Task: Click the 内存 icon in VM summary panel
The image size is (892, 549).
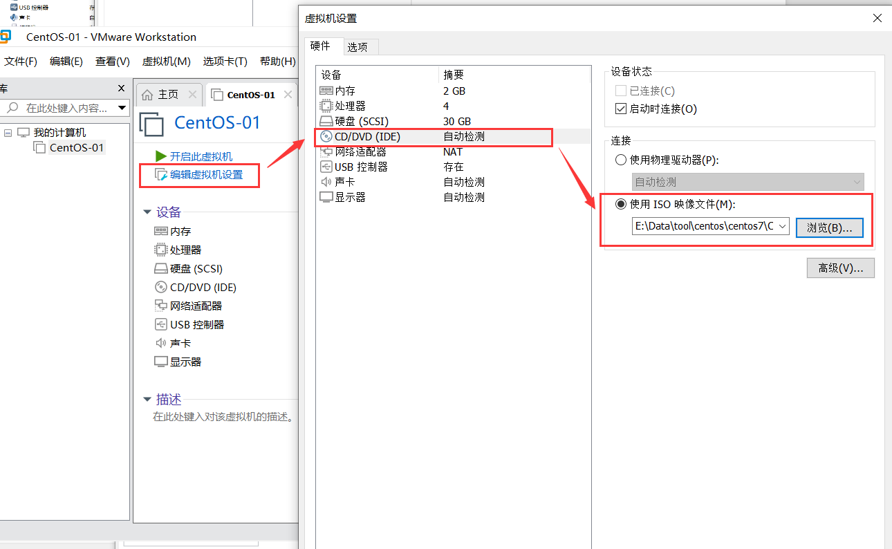Action: pos(161,232)
